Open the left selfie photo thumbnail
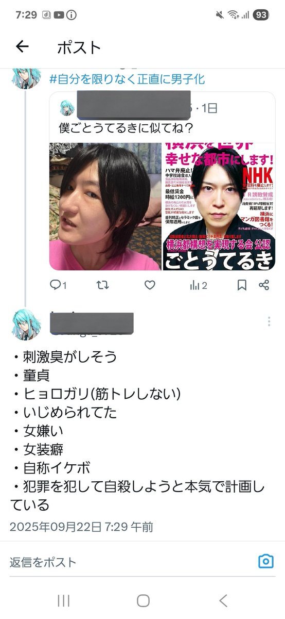Viewport: 285px width, 619px height. (x=105, y=206)
